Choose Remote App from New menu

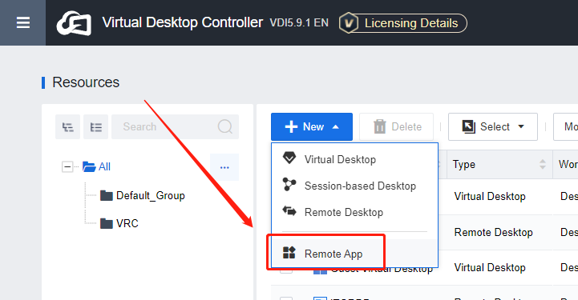(x=354, y=254)
